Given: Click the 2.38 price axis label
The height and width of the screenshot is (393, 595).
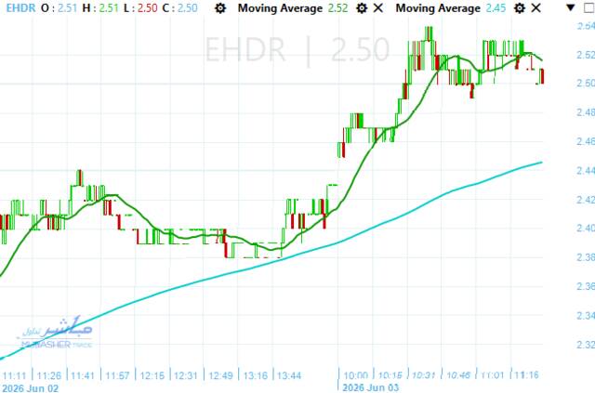Looking at the screenshot, I should (x=586, y=257).
